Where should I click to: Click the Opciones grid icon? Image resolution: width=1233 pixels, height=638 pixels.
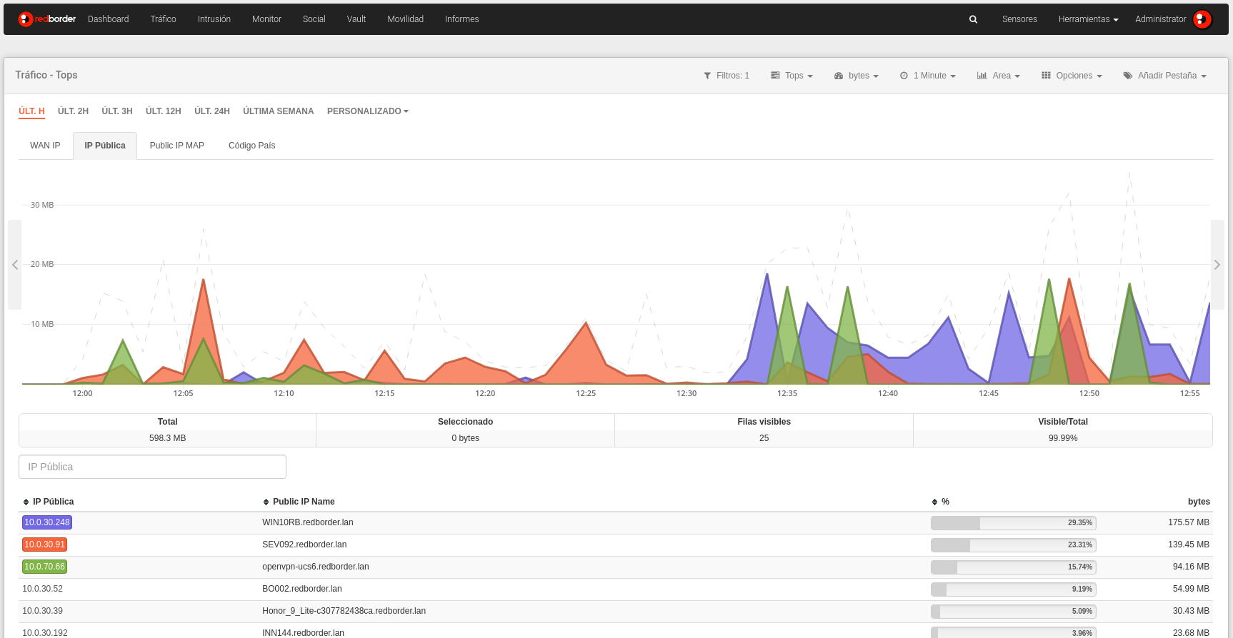(x=1046, y=76)
